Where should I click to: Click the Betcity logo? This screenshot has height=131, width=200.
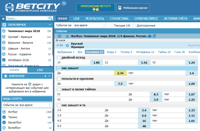(32, 7)
